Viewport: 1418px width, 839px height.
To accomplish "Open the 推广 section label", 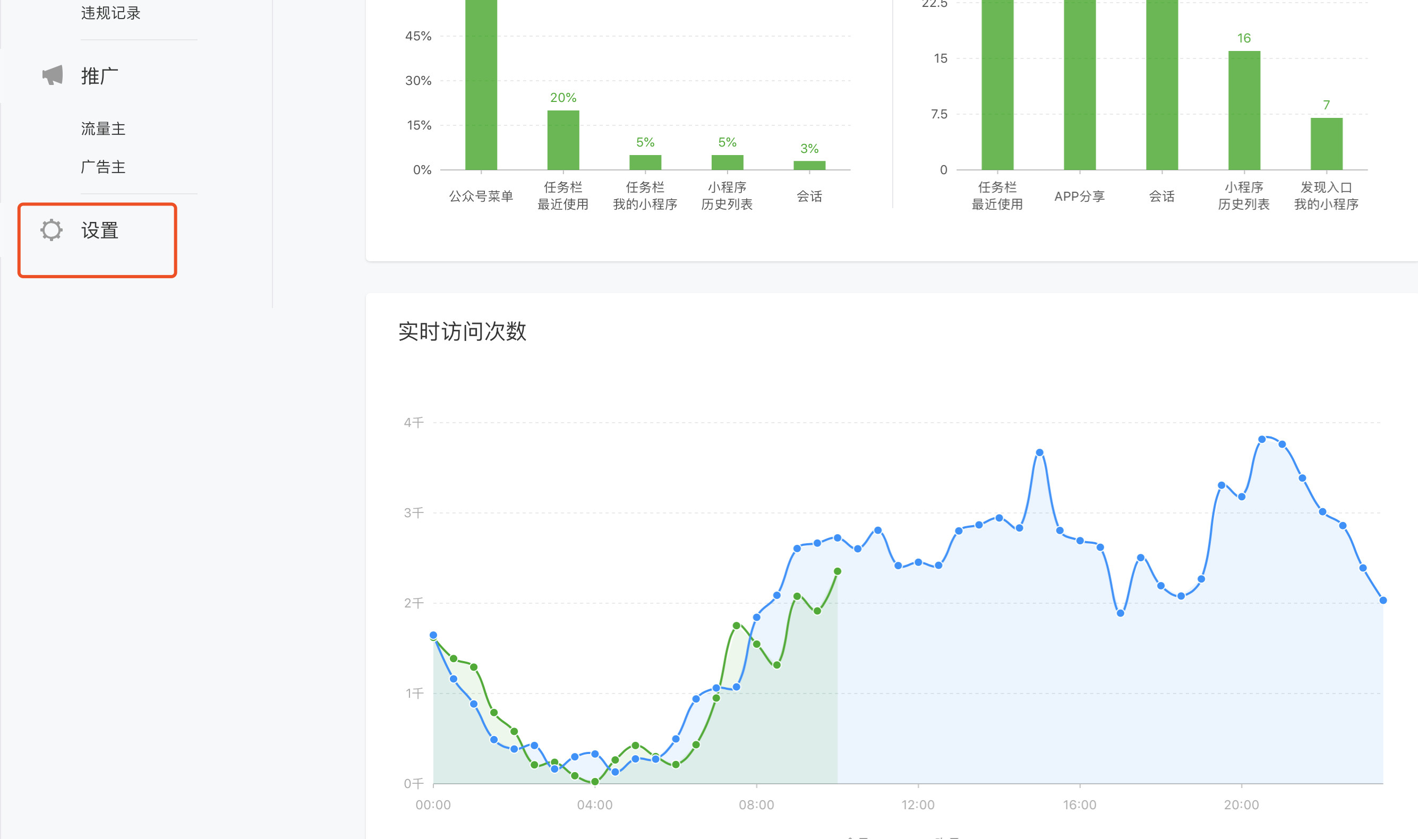I will [99, 76].
